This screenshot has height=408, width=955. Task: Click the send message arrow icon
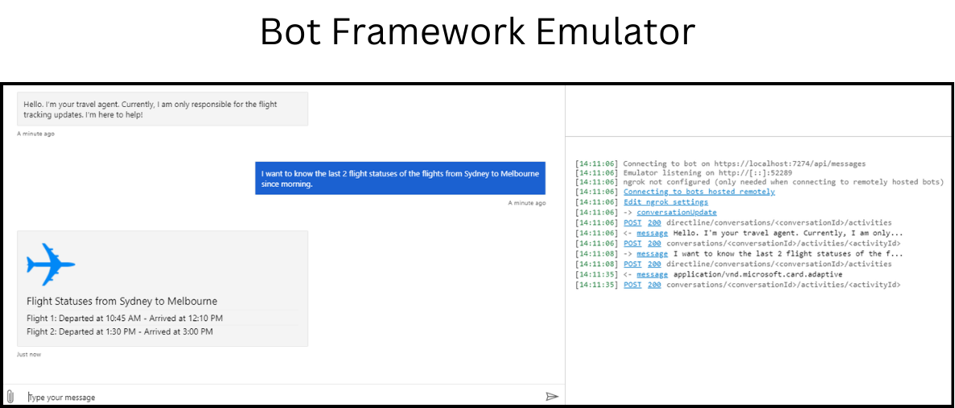point(552,397)
